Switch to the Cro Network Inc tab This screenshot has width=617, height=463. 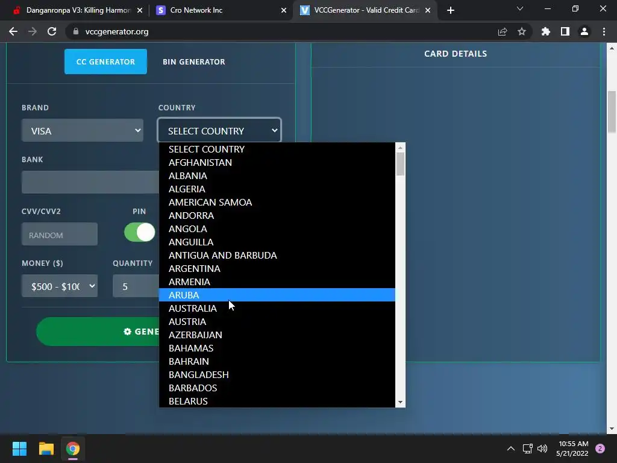[221, 10]
